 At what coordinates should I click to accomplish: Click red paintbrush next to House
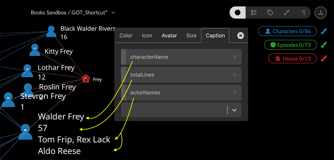[323, 58]
